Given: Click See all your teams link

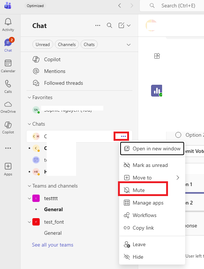Looking at the screenshot, I should (x=53, y=245).
